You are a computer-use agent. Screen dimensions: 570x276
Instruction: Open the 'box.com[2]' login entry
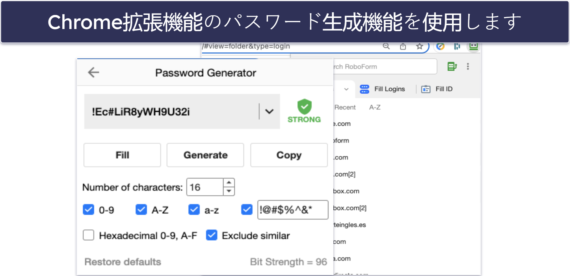pos(350,208)
